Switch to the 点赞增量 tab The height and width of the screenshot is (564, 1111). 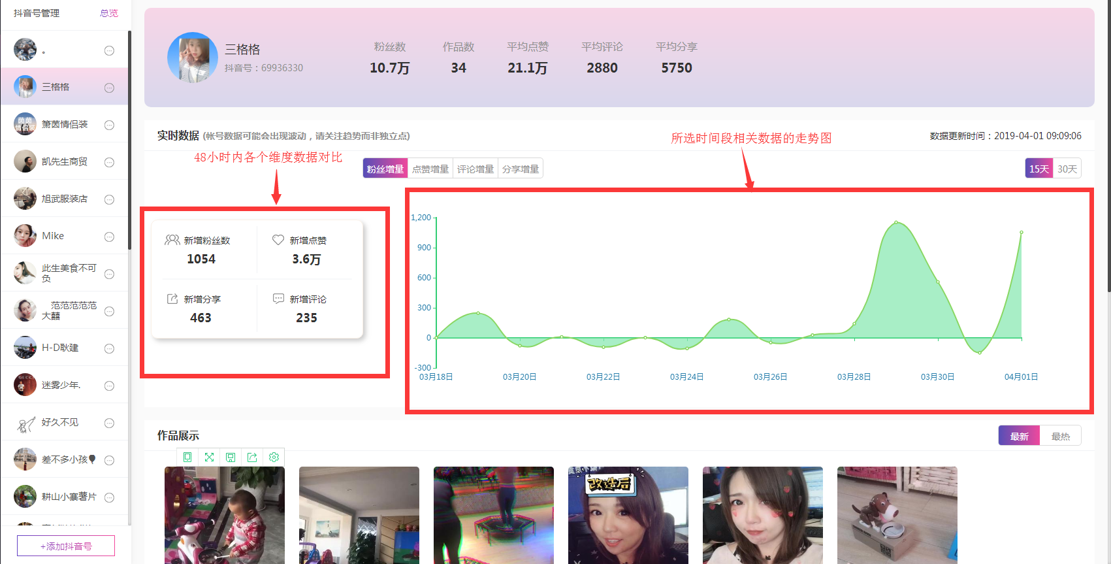click(x=430, y=169)
